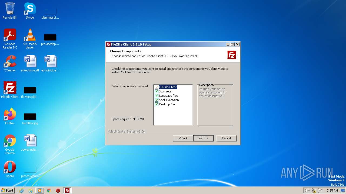Click the Description box in the setup window
Image resolution: width=346 pixels, height=194 pixels.
[215, 105]
